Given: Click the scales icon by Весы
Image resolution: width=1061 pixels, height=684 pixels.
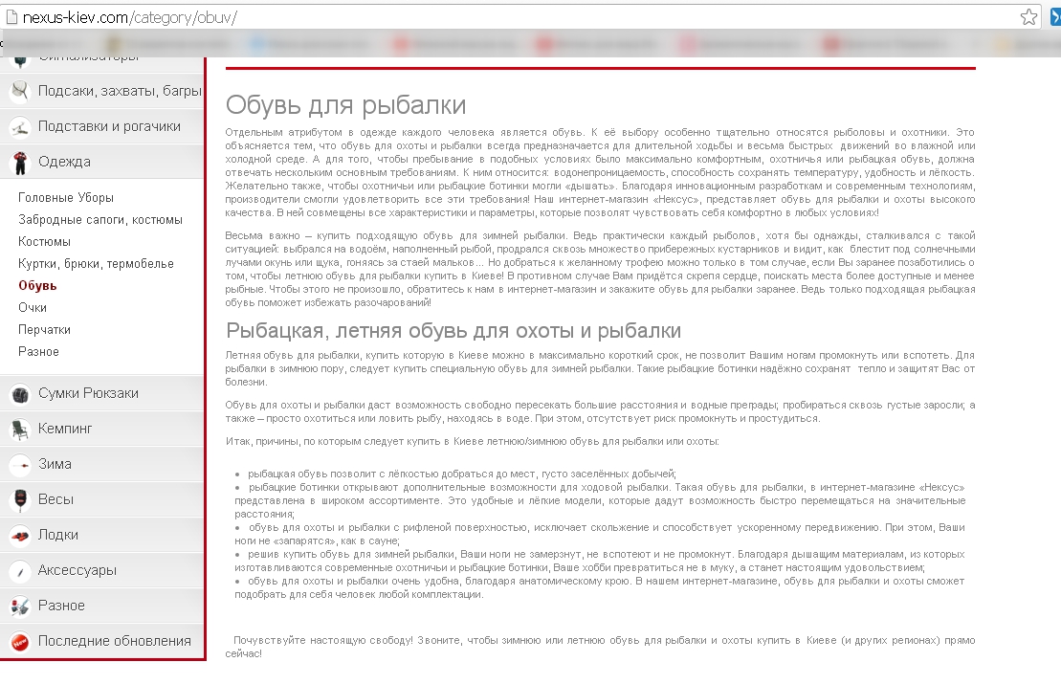Looking at the screenshot, I should [x=20, y=499].
